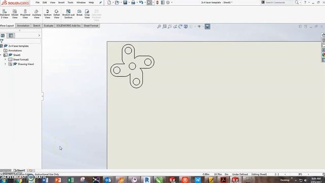
Task: Open Outlook from the taskbar
Action: (x=108, y=179)
